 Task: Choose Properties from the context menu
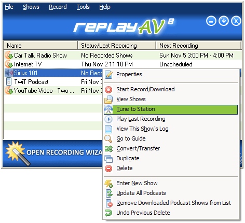point(171,74)
